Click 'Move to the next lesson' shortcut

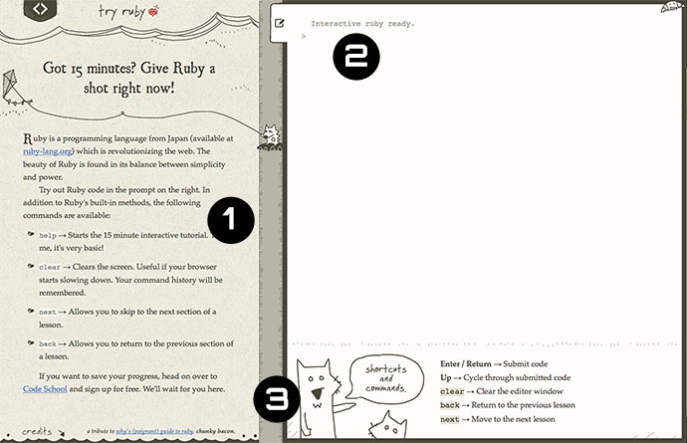coord(497,419)
